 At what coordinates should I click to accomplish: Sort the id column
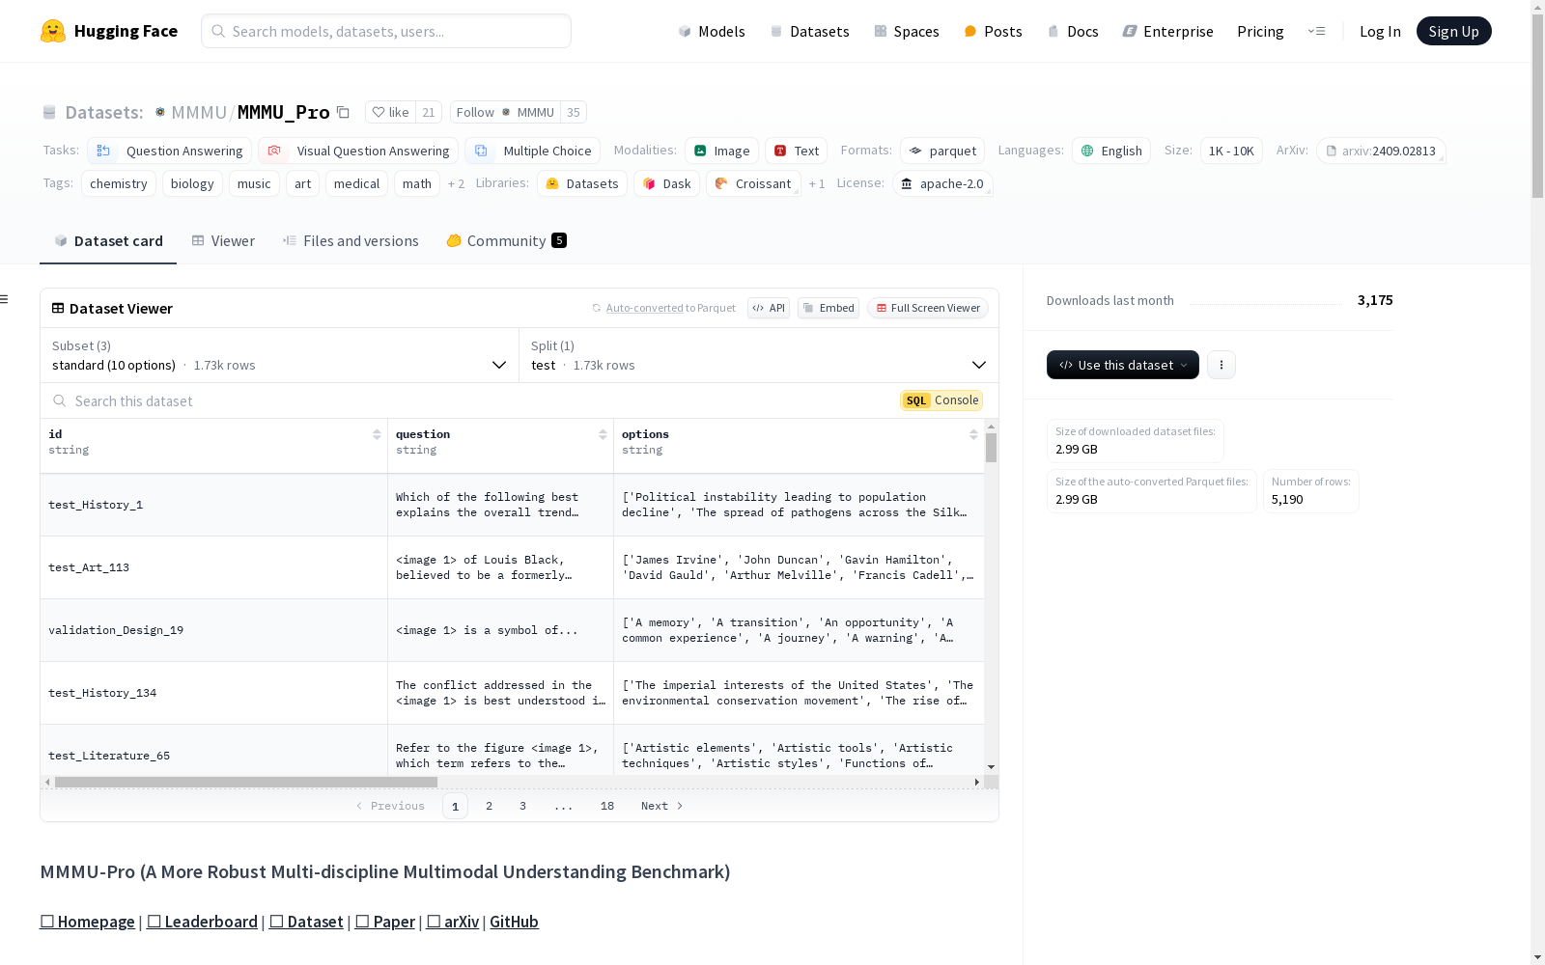pyautogui.click(x=377, y=434)
